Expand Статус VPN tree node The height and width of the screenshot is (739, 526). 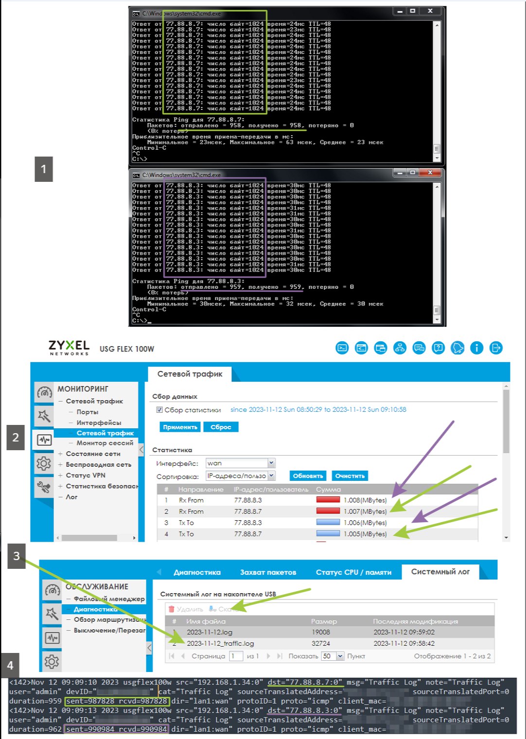(x=60, y=475)
